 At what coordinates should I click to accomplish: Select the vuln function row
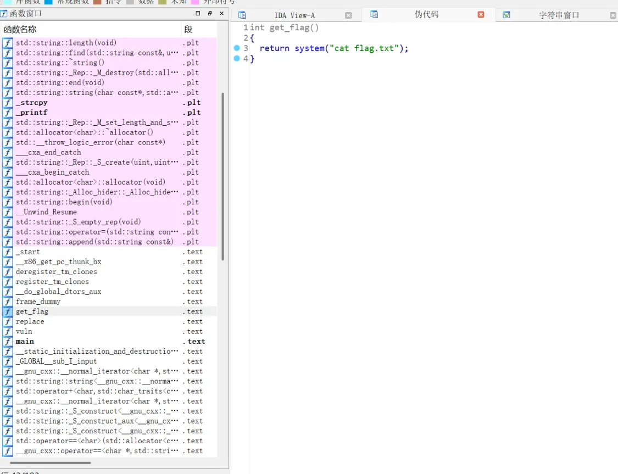(x=109, y=331)
